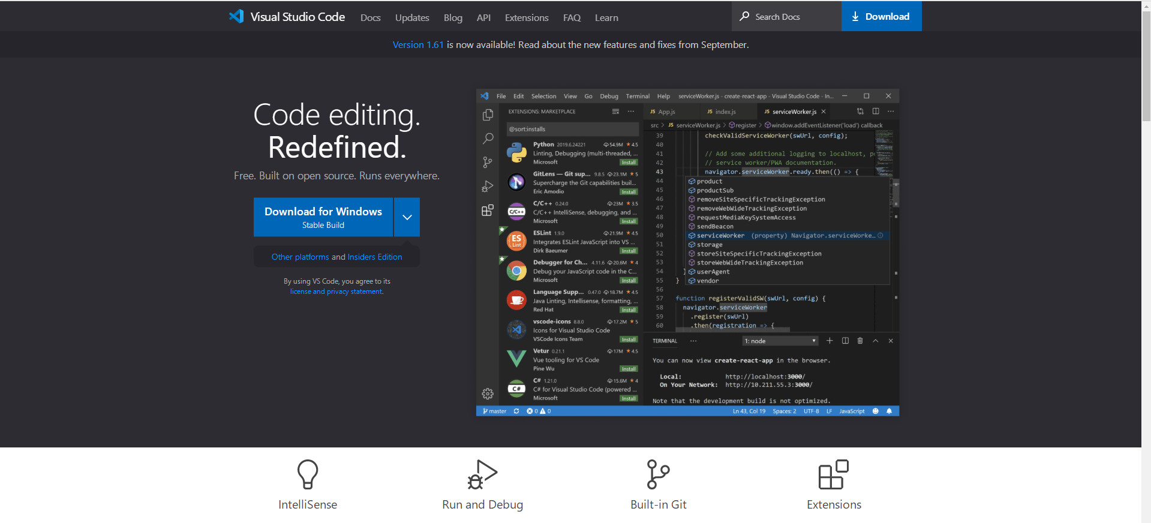The height and width of the screenshot is (523, 1151).
Task: Split the terminal with split icon
Action: pyautogui.click(x=845, y=341)
